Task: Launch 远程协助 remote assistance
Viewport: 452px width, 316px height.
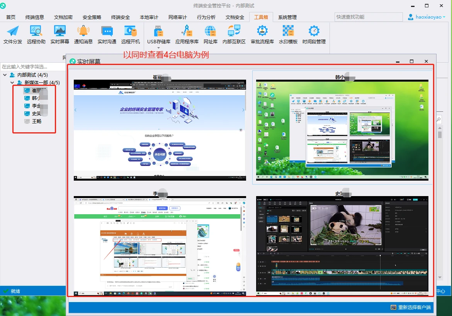Action: pos(36,35)
